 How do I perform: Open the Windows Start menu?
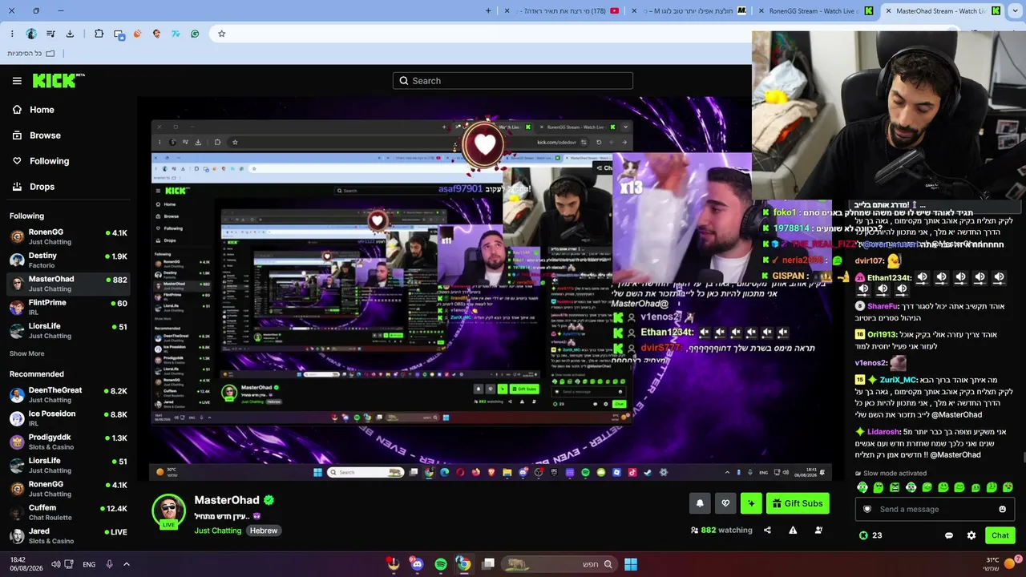click(631, 564)
